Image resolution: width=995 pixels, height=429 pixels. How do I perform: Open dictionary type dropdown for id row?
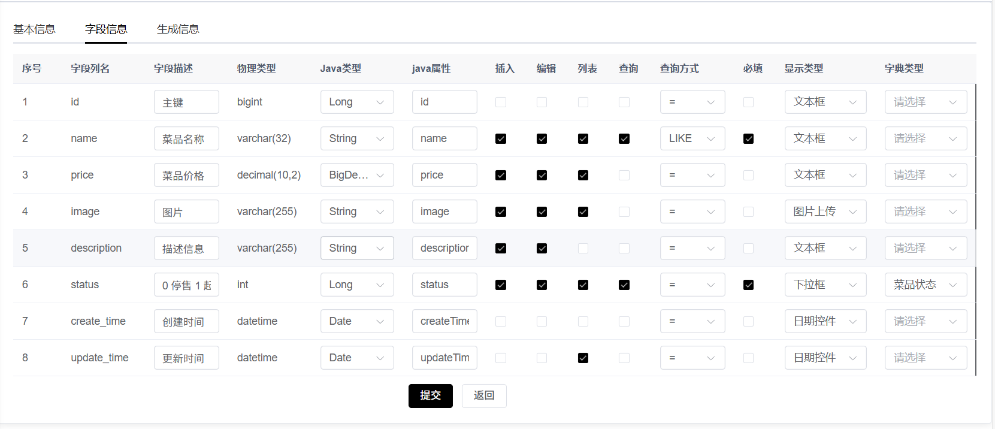[925, 102]
